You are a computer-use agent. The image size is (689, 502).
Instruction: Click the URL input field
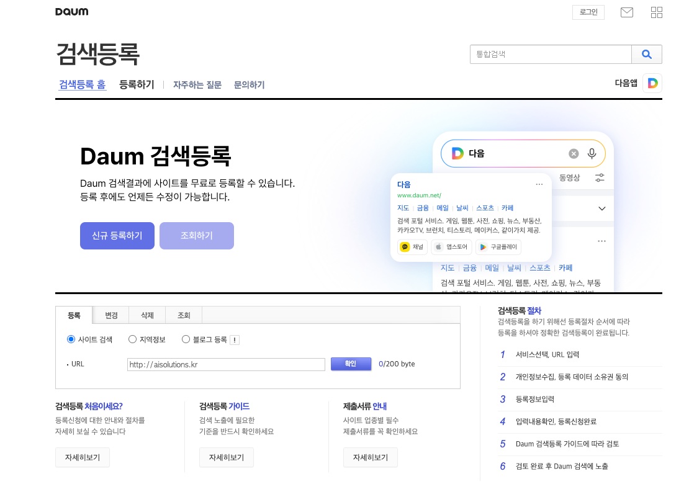tap(226, 364)
